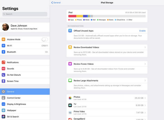The width and height of the screenshot is (164, 120).
Task: Click the purple Media segment of storage bar
Action: 85,16
